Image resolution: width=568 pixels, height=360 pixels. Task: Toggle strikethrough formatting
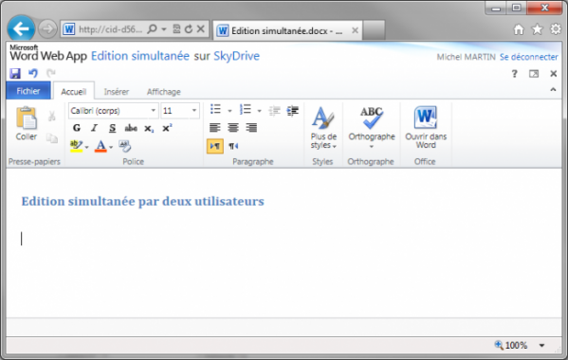coord(131,128)
